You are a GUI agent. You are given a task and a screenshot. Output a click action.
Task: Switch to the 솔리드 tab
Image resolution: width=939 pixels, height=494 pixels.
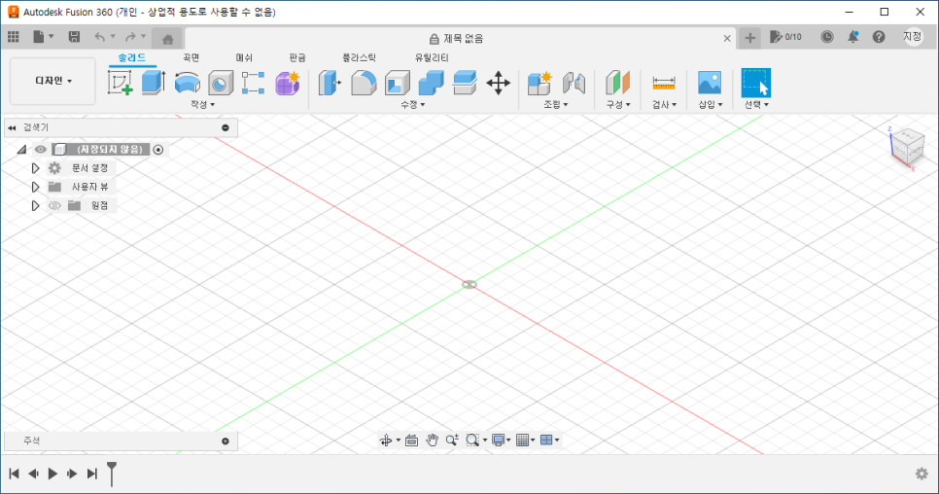click(x=132, y=57)
